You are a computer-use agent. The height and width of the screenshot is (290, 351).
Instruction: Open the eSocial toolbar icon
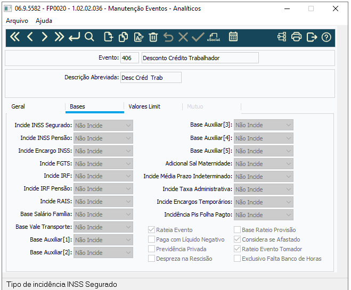click(x=214, y=37)
